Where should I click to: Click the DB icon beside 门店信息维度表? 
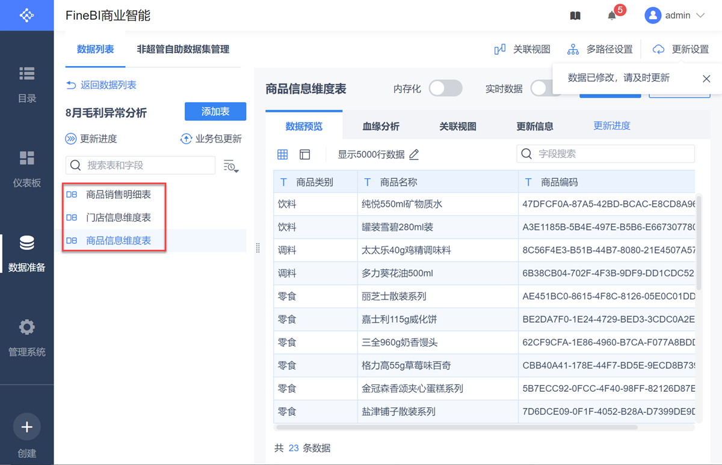coord(72,217)
